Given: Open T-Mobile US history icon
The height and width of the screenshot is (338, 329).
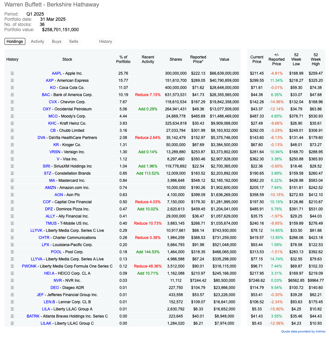Looking at the screenshot, I should pyautogui.click(x=12, y=223).
